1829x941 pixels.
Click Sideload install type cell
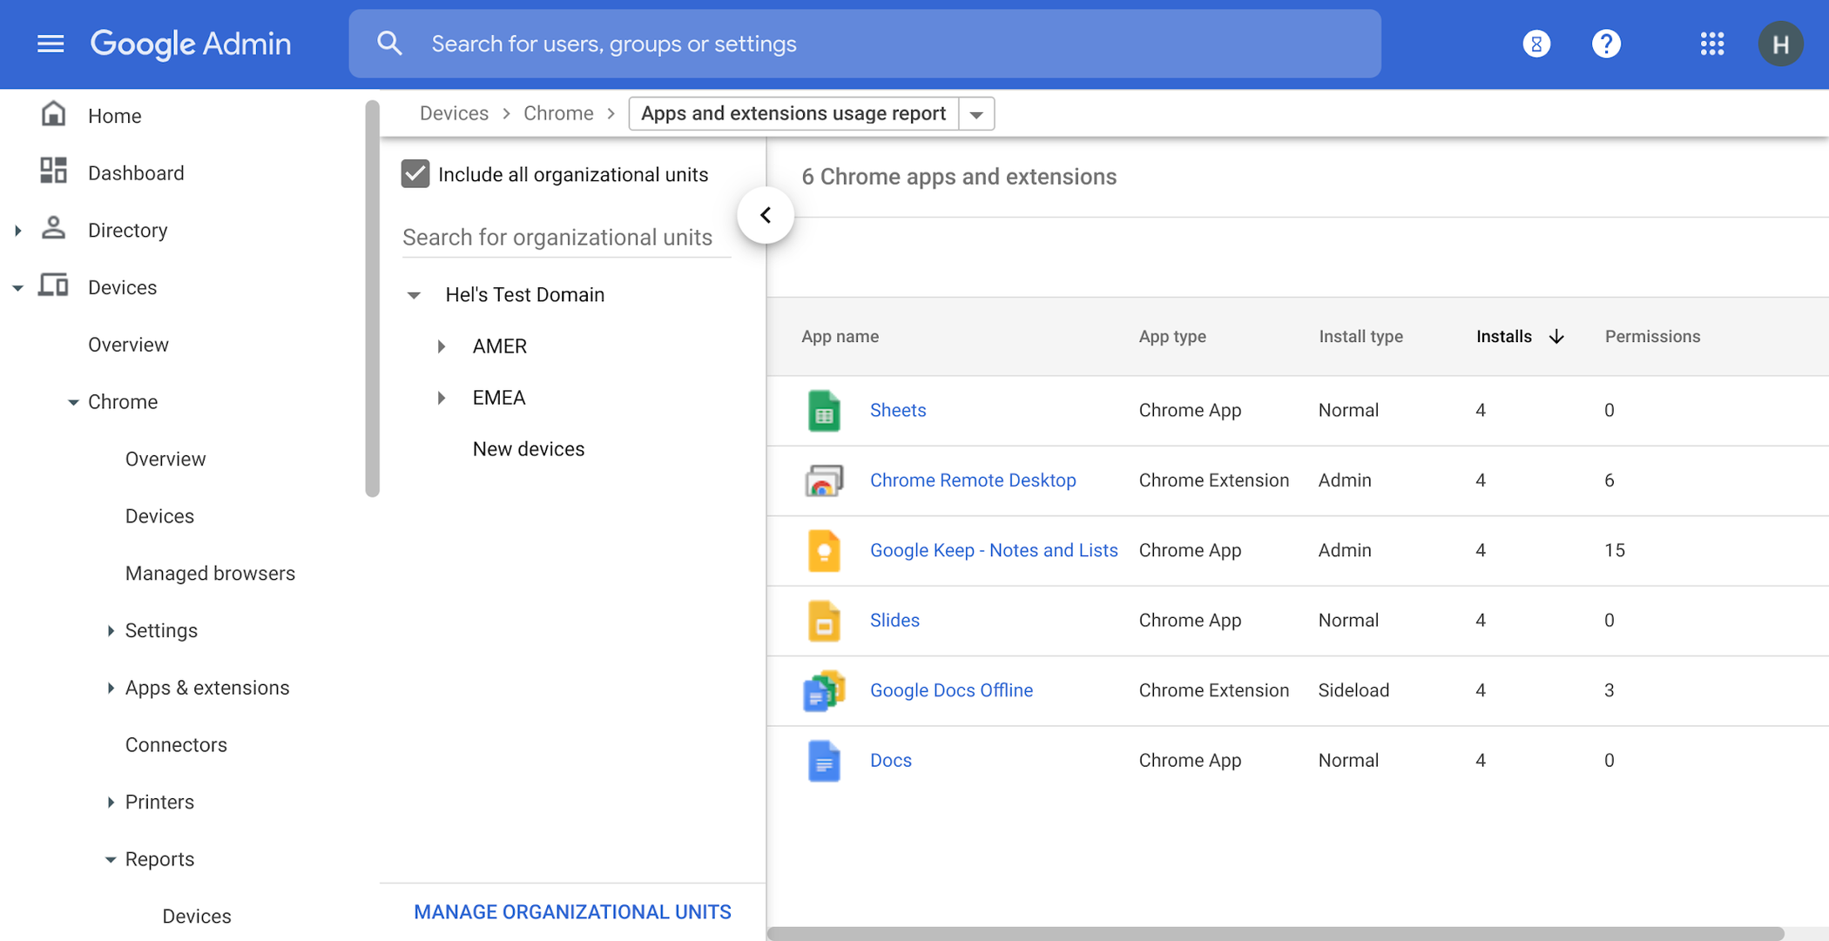tap(1353, 689)
